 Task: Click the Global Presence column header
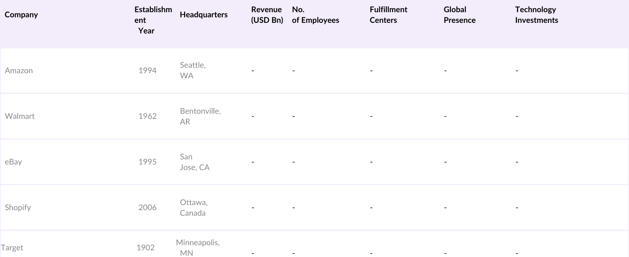[x=460, y=15]
